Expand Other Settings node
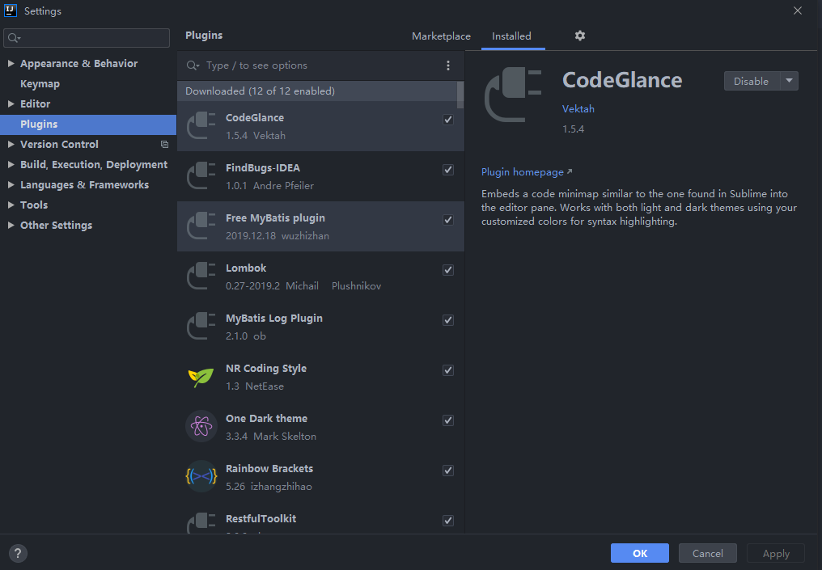This screenshot has height=570, width=822. click(x=11, y=226)
